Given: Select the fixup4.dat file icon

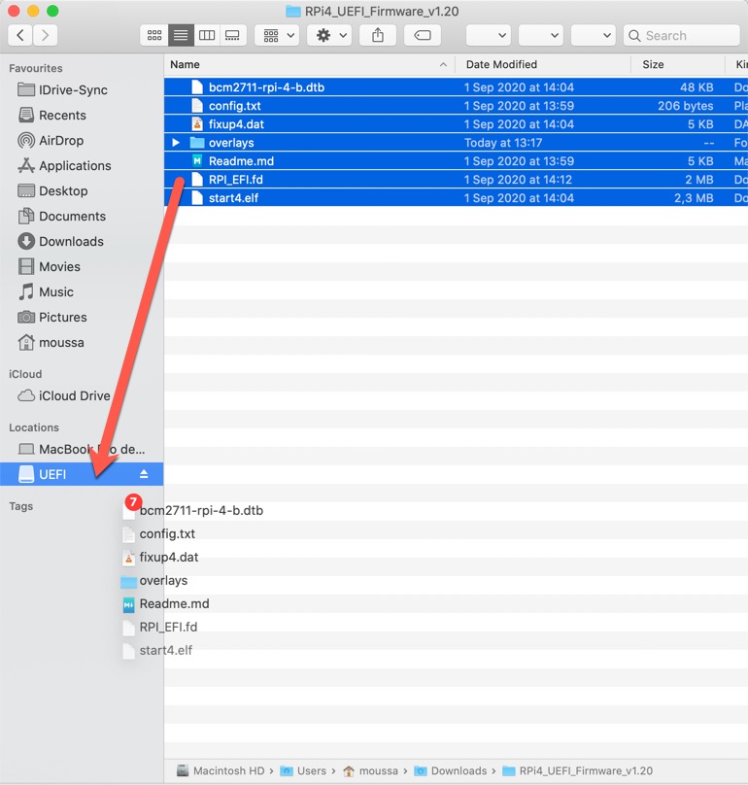Looking at the screenshot, I should pyautogui.click(x=197, y=124).
